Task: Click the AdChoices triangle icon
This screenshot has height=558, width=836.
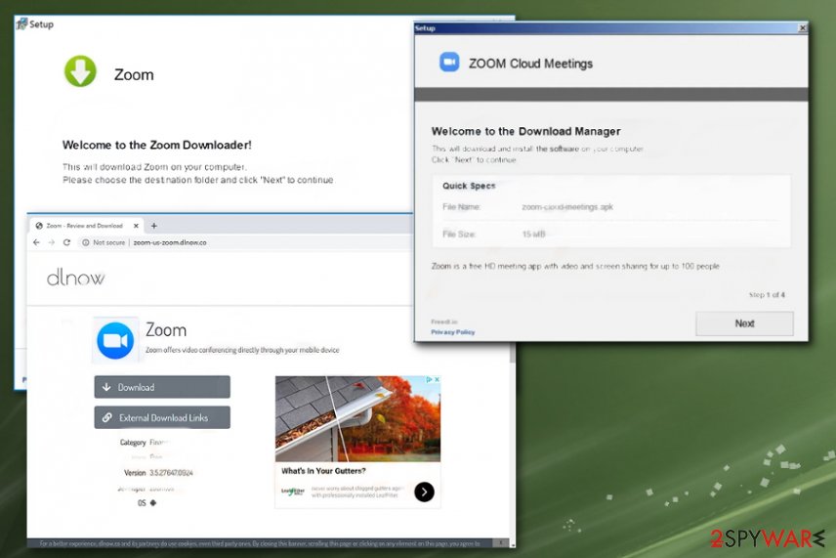Action: coord(429,379)
